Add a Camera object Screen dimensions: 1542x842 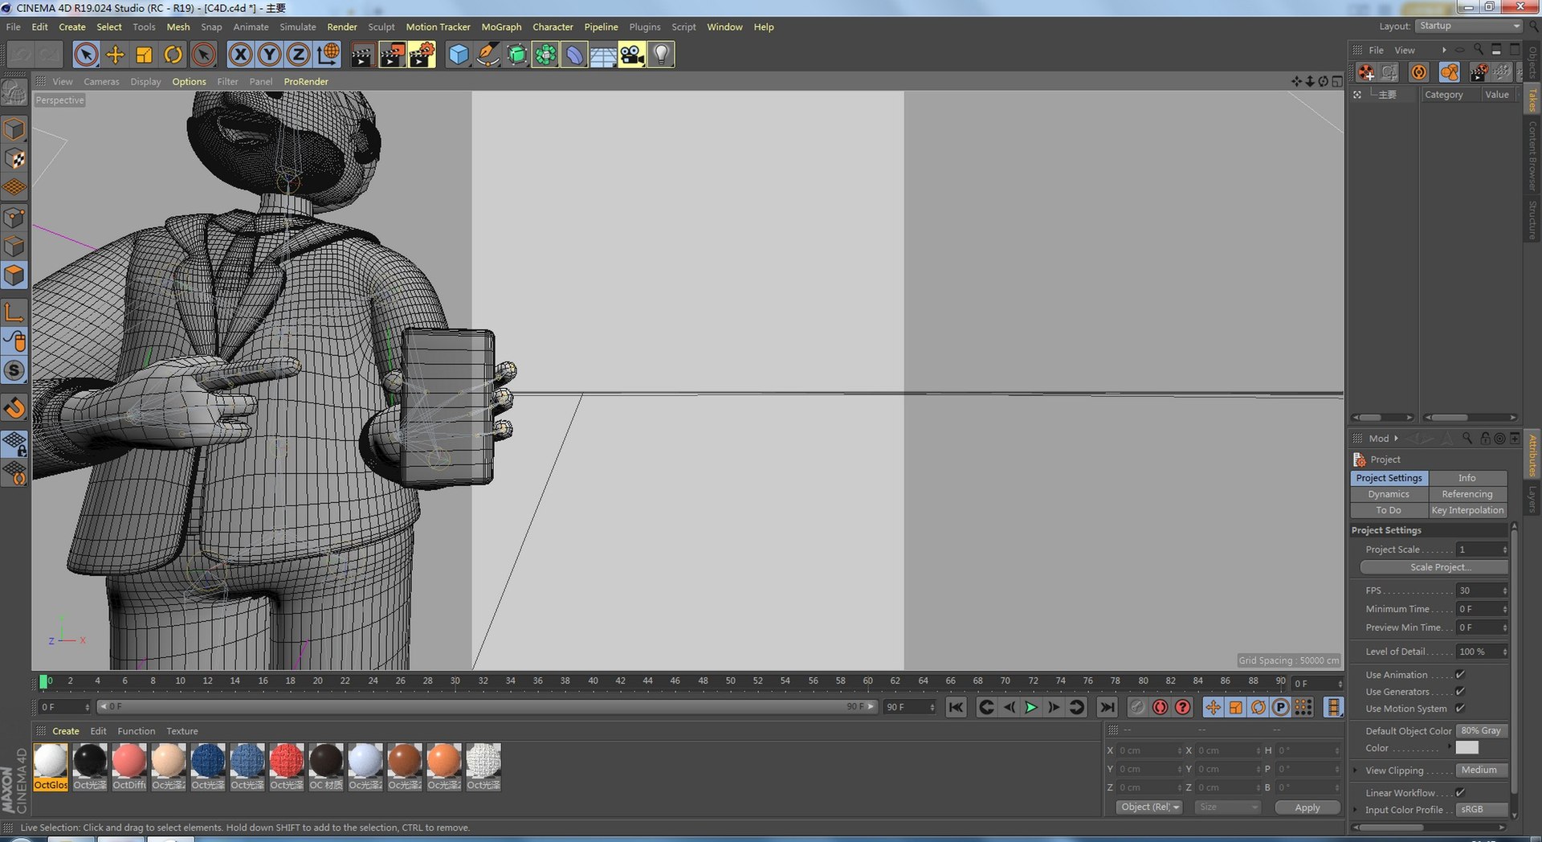click(x=632, y=55)
